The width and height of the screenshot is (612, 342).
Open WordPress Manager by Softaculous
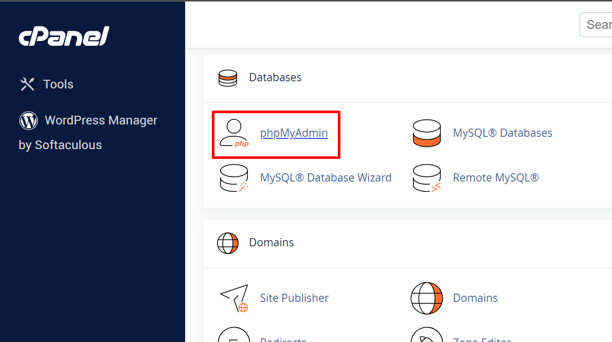coord(88,132)
